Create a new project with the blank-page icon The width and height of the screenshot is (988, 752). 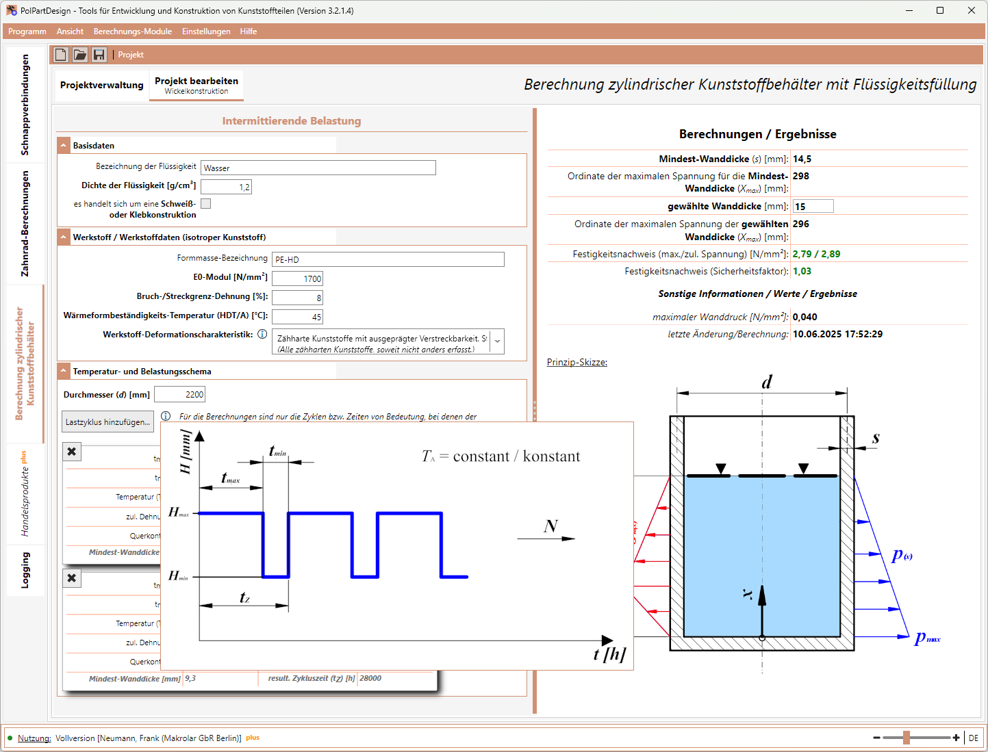pos(61,55)
